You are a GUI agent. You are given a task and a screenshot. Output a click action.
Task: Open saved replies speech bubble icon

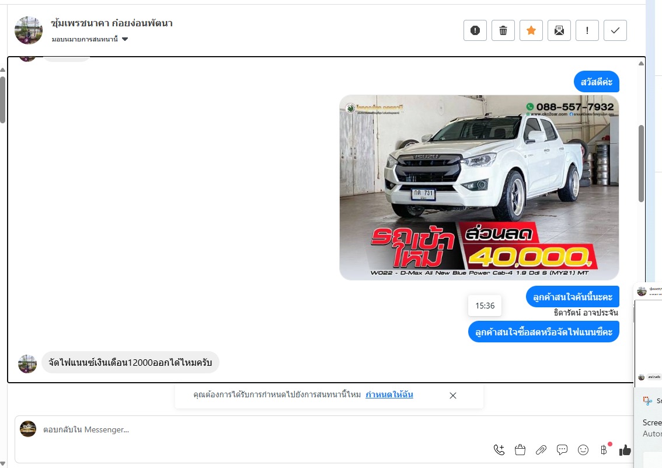pos(562,449)
